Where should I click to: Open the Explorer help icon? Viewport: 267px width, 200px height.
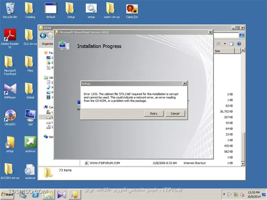coord(239,44)
